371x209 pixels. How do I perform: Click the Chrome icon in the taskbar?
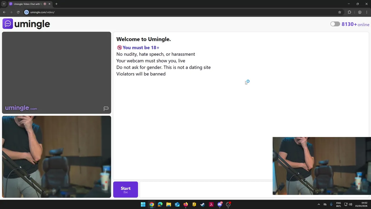[152, 204]
